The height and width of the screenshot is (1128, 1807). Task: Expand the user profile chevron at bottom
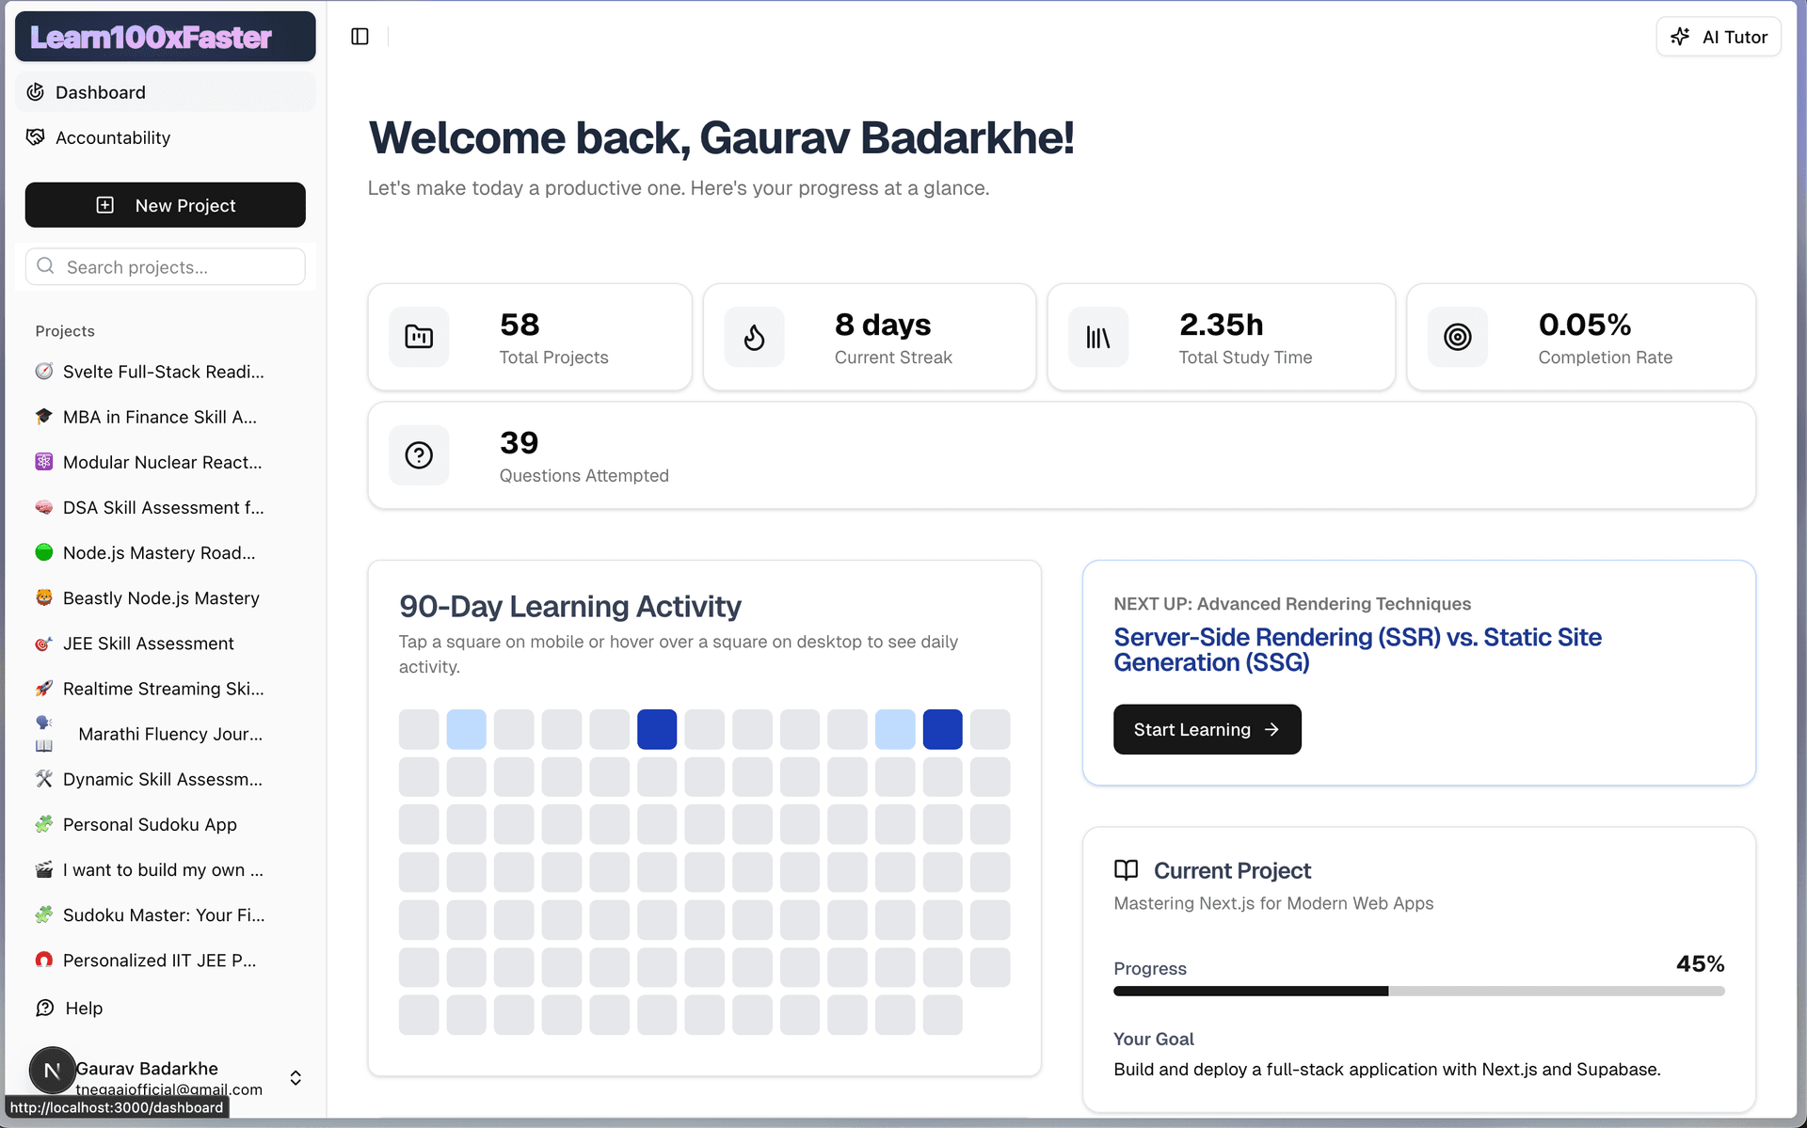click(x=295, y=1078)
